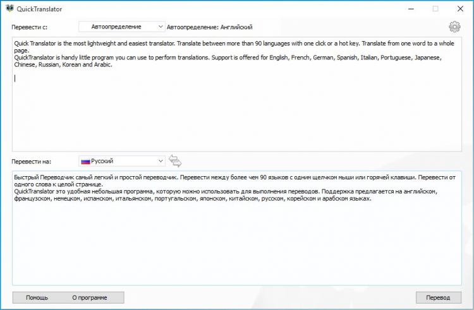
Task: Open О программе about button
Action: [x=90, y=297]
